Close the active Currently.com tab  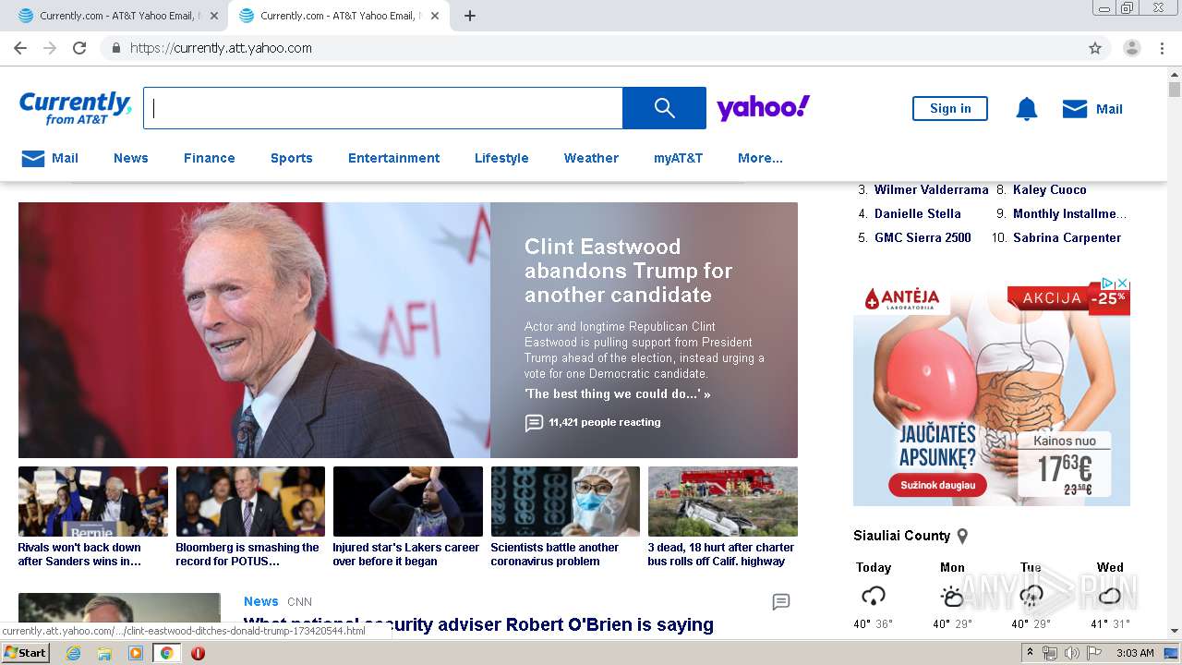pyautogui.click(x=435, y=16)
